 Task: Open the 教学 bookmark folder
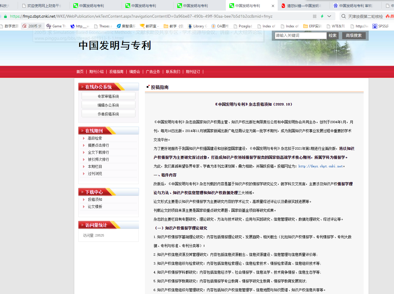tap(173, 26)
